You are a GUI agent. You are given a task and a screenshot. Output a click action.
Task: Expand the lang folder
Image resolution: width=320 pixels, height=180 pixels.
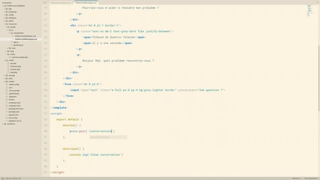(6, 51)
